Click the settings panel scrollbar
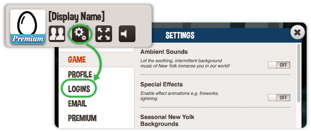Screen dimensions: 311x132 [299, 73]
